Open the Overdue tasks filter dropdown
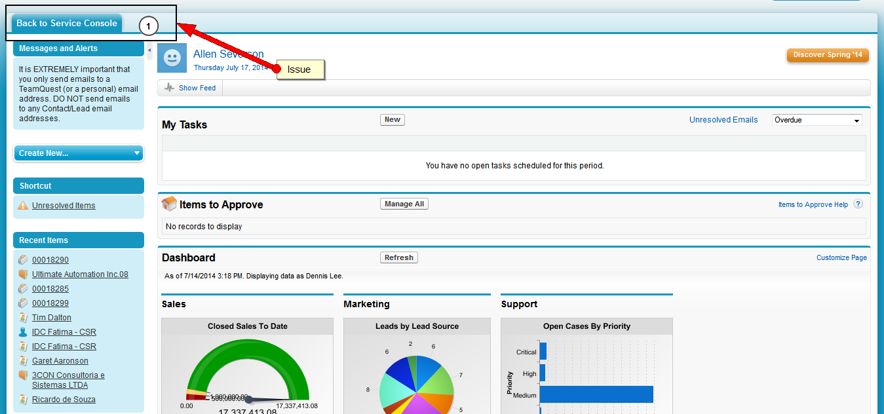This screenshot has width=884, height=414. coord(817,120)
